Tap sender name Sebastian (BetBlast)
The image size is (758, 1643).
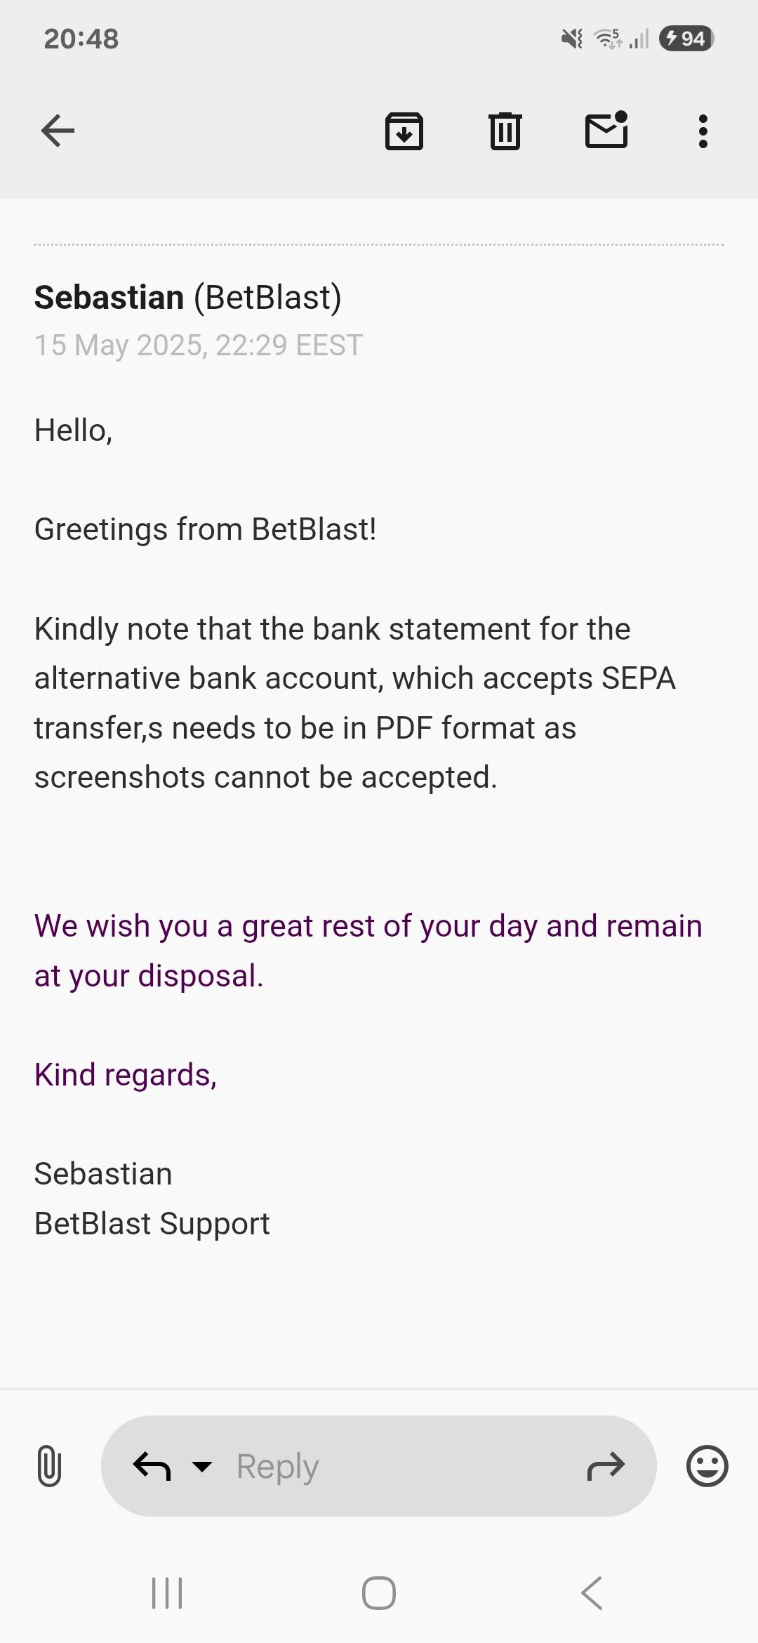(187, 297)
